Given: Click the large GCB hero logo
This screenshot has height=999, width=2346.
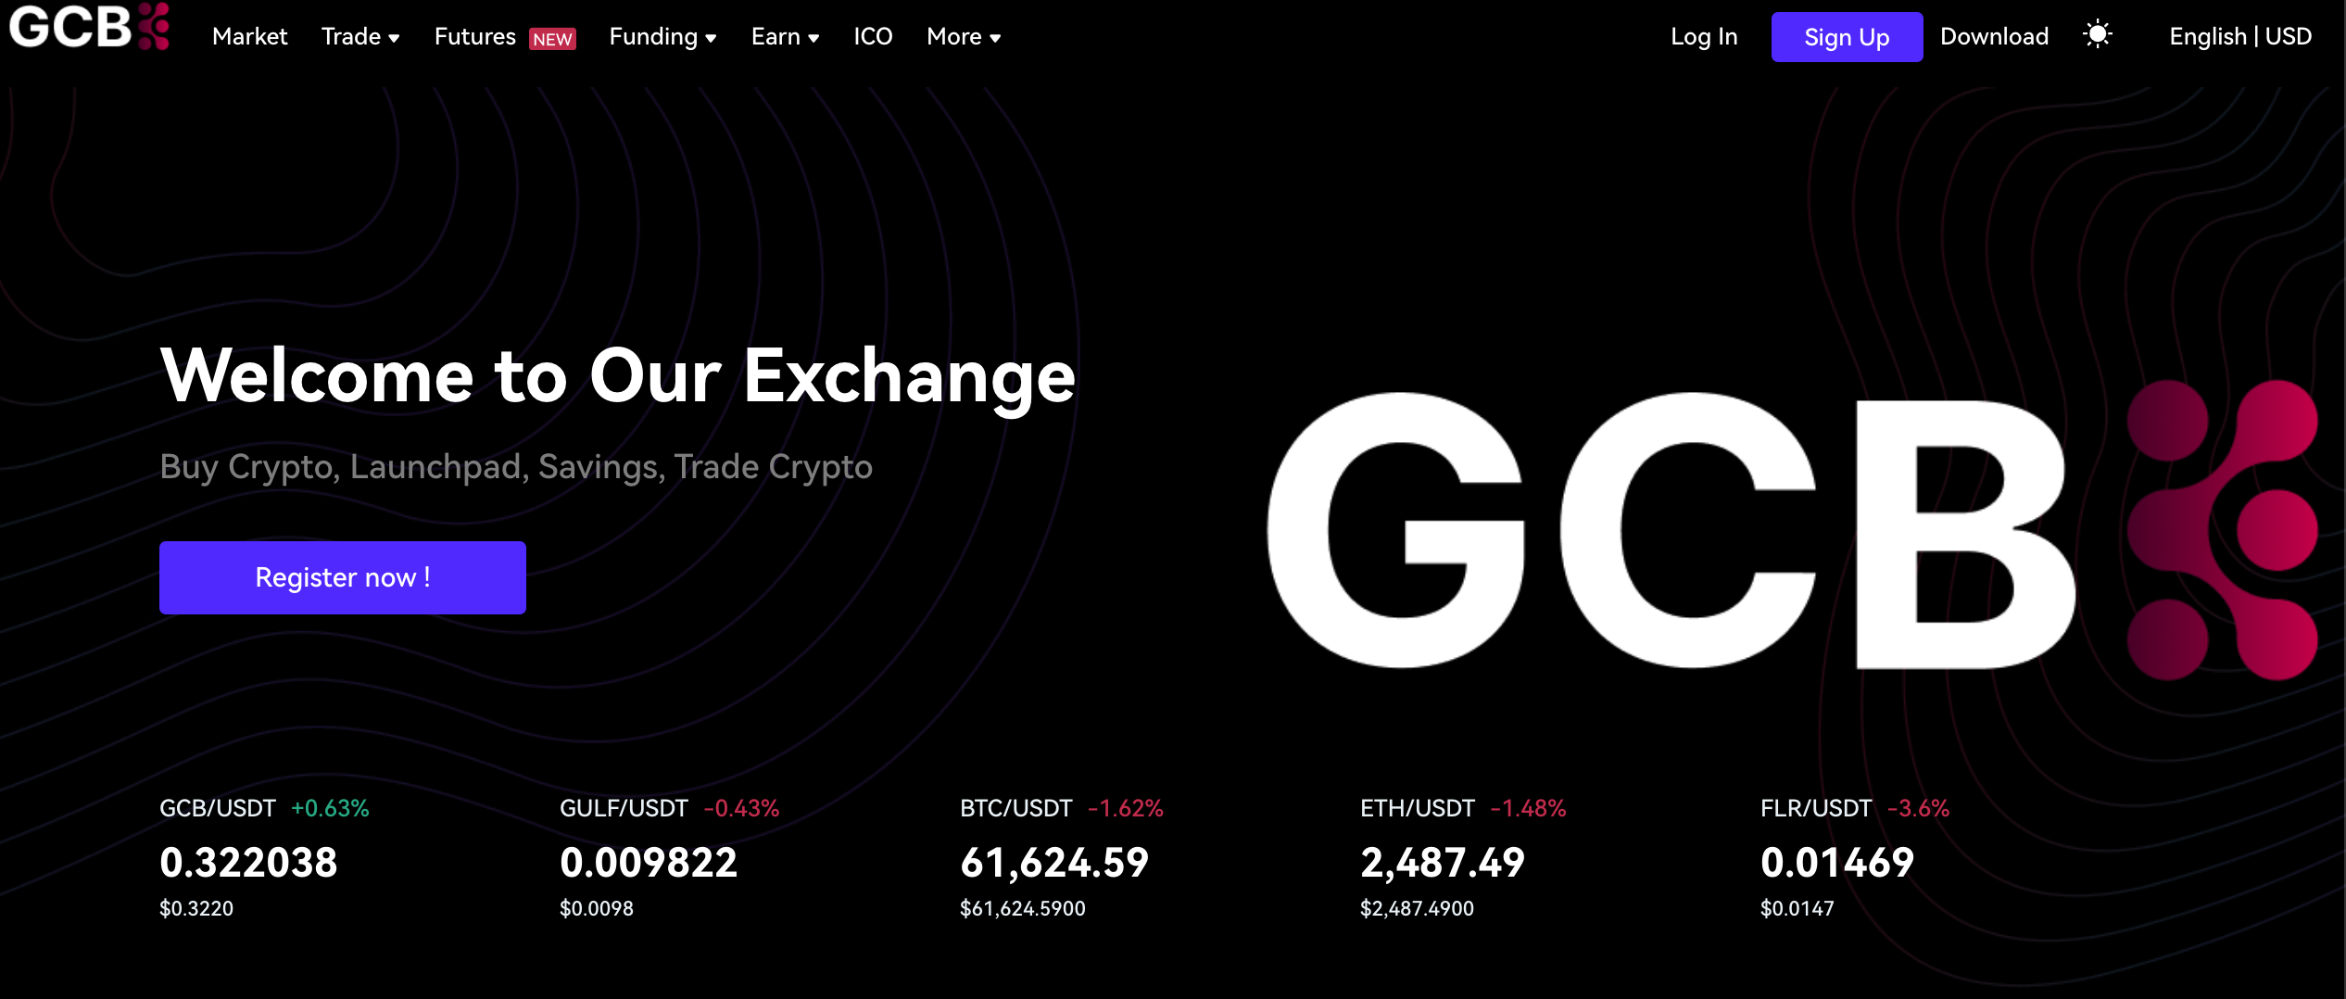Looking at the screenshot, I should (x=1790, y=530).
